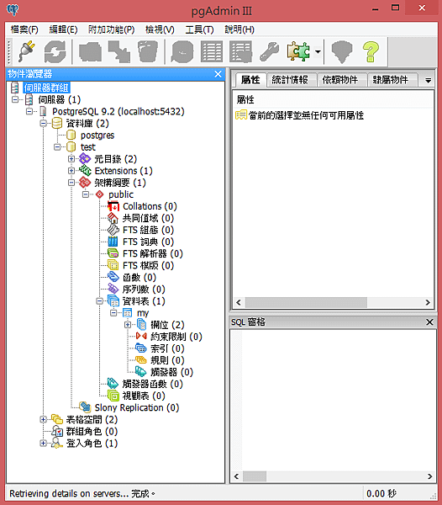Collapse the test database node
This screenshot has height=505, width=442.
[57, 147]
